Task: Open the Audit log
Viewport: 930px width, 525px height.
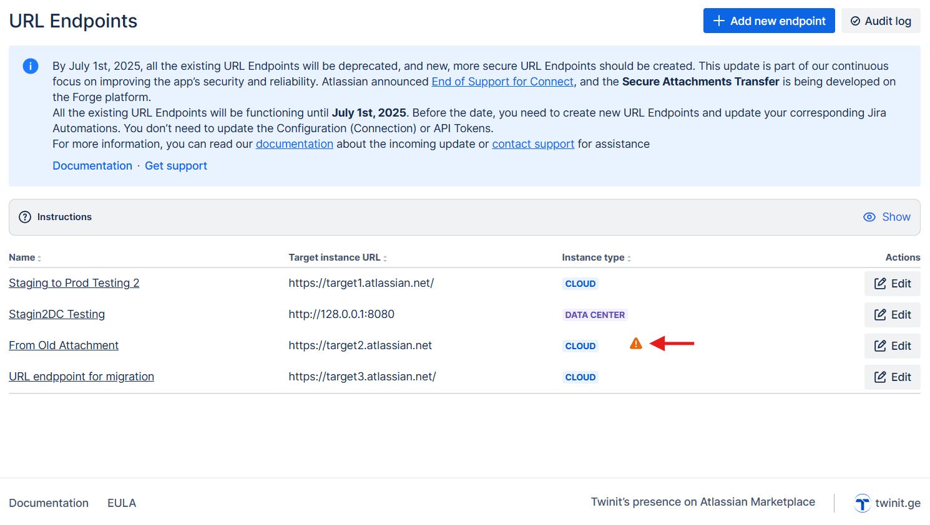Action: point(881,21)
